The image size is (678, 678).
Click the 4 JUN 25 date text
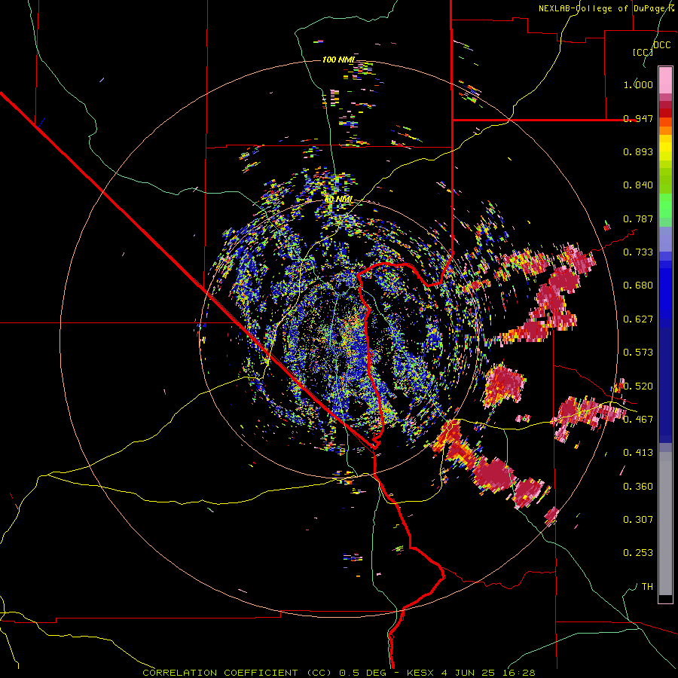(x=468, y=673)
